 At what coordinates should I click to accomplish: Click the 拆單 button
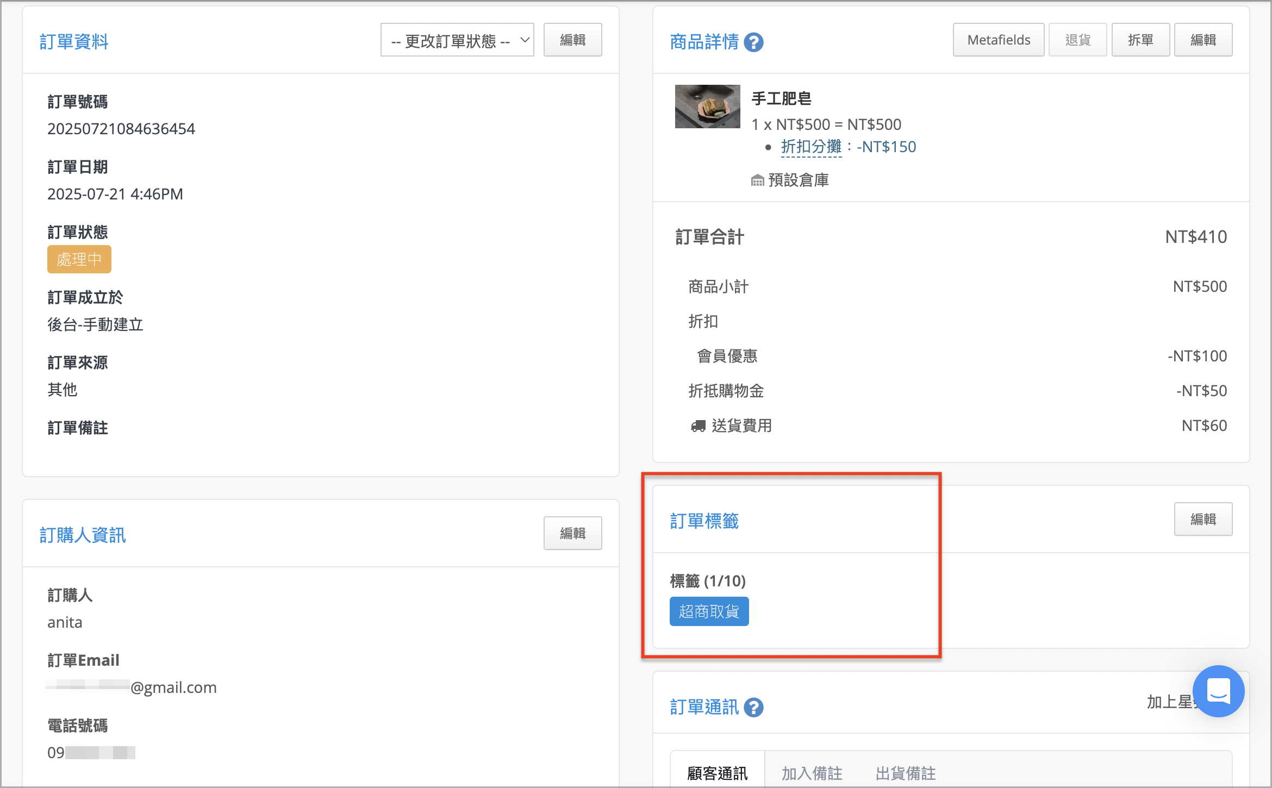click(x=1140, y=40)
